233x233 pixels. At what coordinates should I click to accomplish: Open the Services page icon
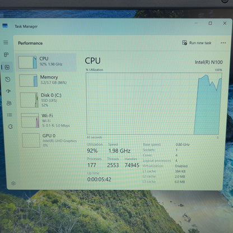point(11,127)
